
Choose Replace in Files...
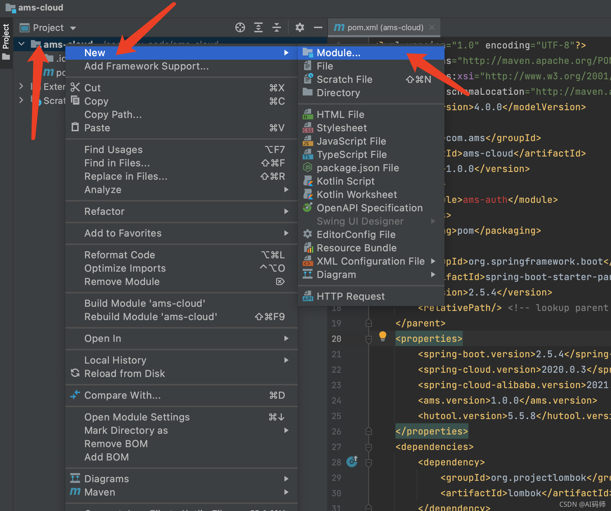click(182, 176)
